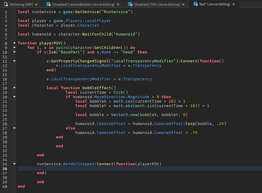Click the .75 value on line 28
The width and height of the screenshot is (262, 193).
(x=194, y=133)
